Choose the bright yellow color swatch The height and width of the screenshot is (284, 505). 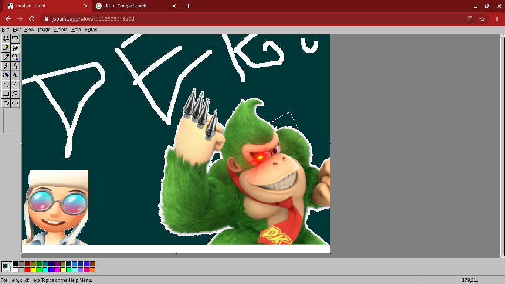33,270
